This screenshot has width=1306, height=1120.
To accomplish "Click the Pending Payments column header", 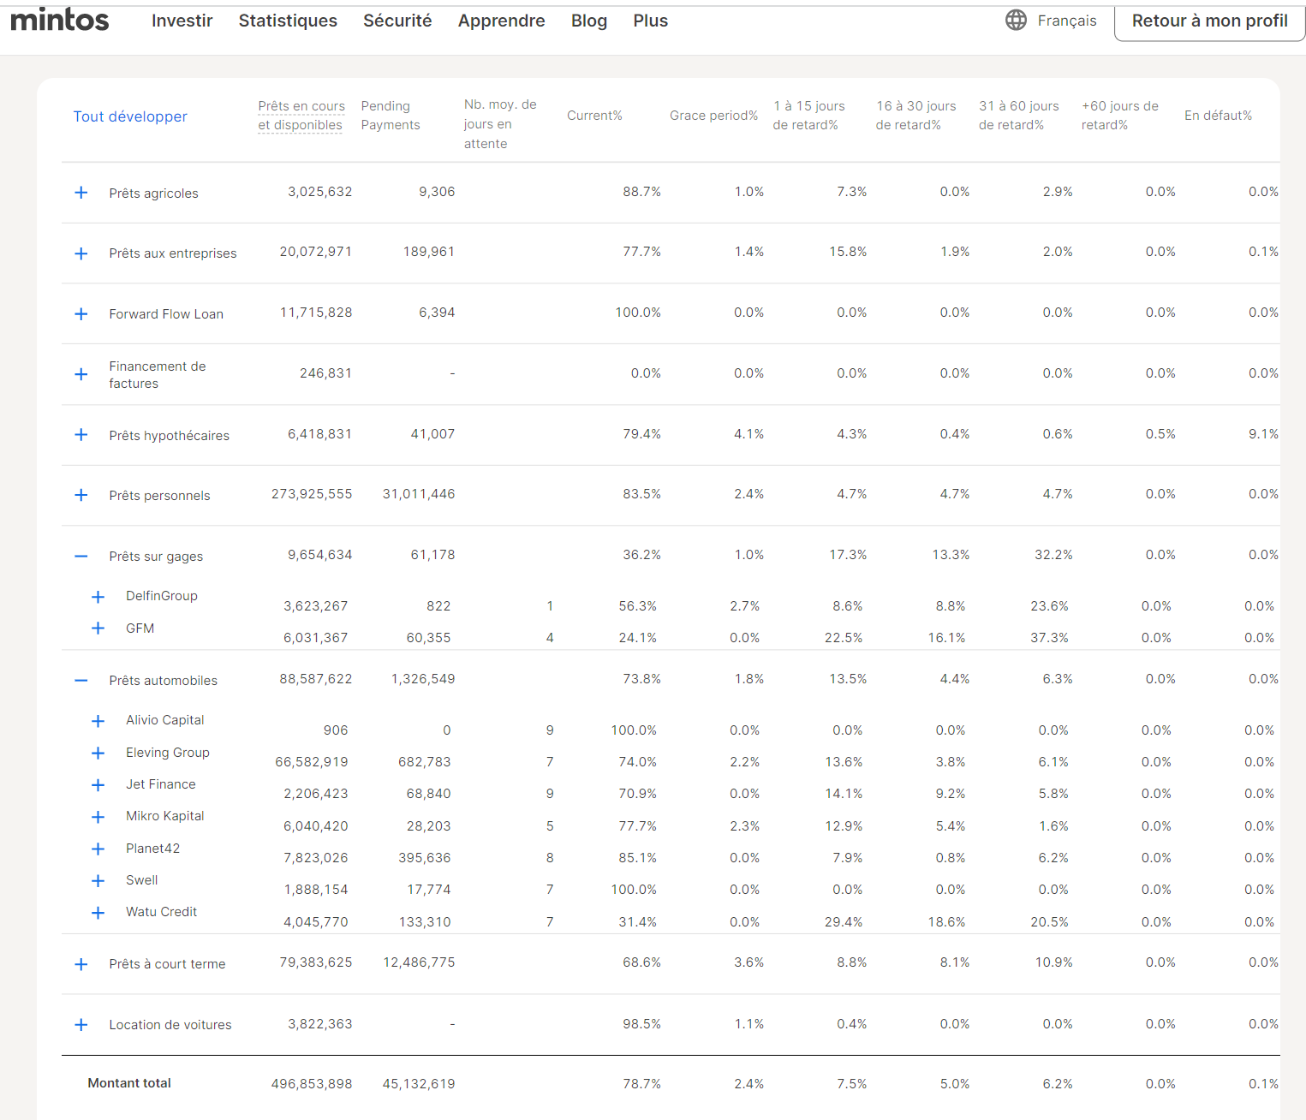I will (391, 116).
